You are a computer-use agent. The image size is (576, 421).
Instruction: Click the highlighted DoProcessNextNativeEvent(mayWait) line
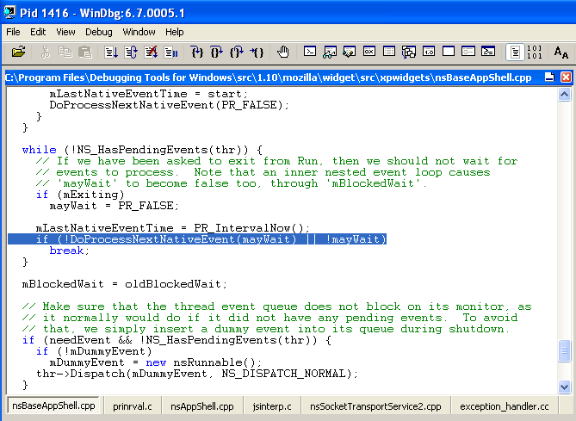tap(197, 239)
